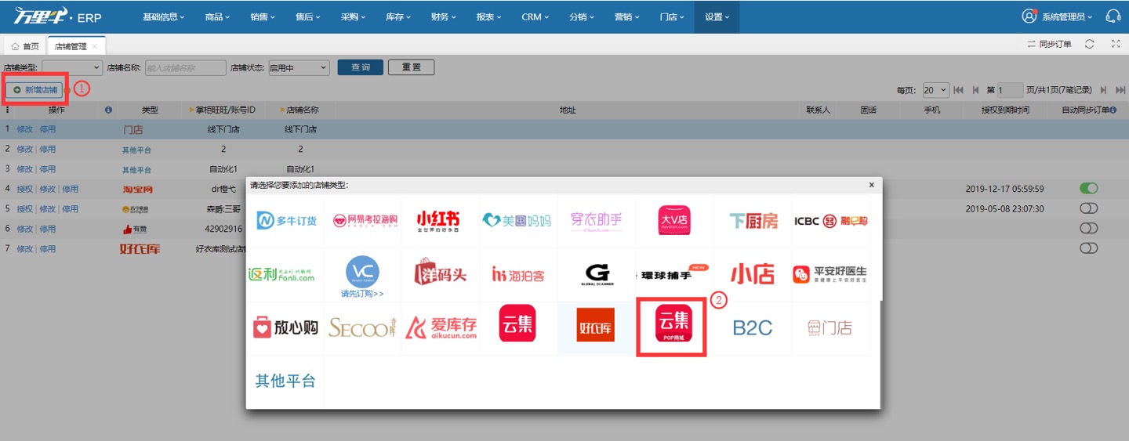
Task: Select the ICBC 融e购 platform logo
Action: point(830,221)
